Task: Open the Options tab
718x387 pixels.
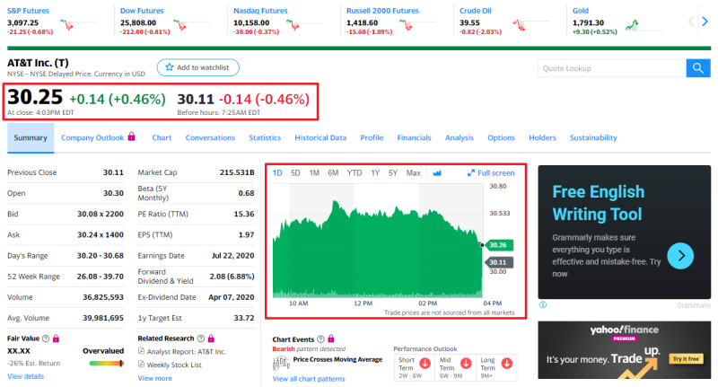Action: [501, 138]
